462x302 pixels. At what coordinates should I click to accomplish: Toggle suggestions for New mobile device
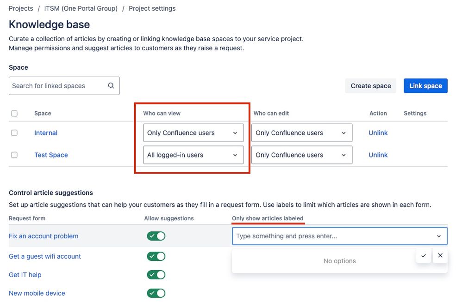[156, 293]
